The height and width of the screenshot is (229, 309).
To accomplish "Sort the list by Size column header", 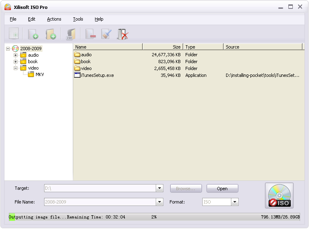I will click(163, 47).
